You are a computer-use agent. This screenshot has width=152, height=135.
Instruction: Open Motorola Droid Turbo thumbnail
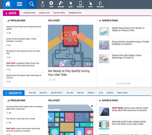[x=104, y=125]
